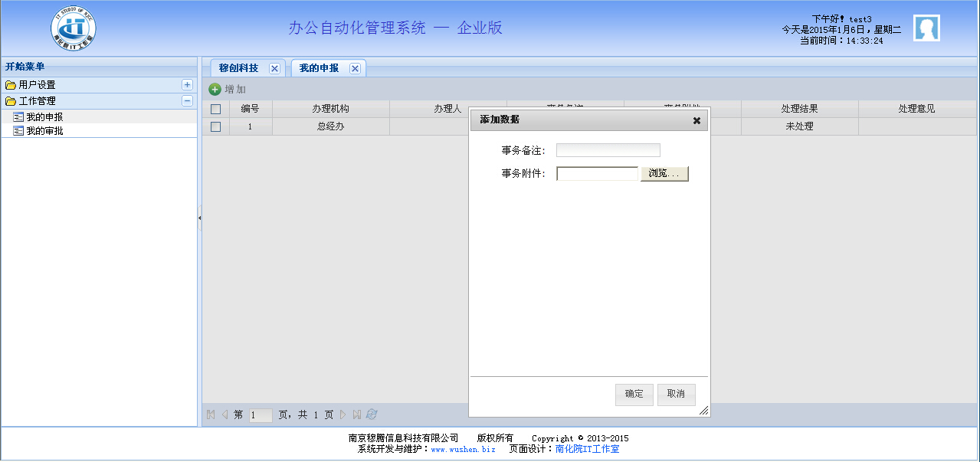
Task: Go to the first page arrow icon
Action: click(211, 414)
